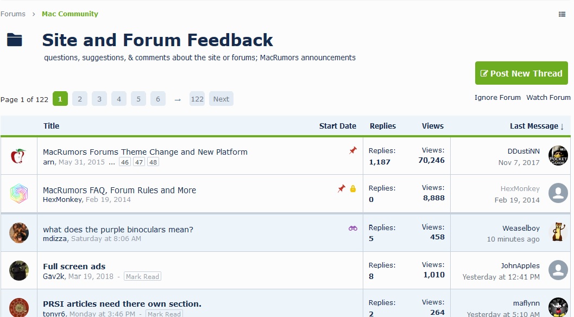Screen dimensions: 574x317
Task: Open arn's profile link
Action: (48, 162)
